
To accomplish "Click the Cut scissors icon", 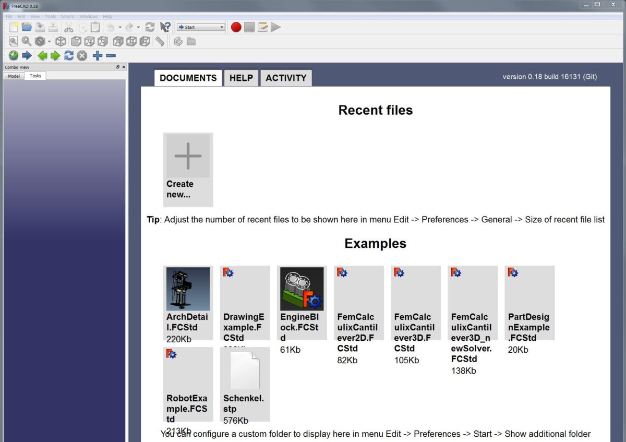I will [69, 27].
